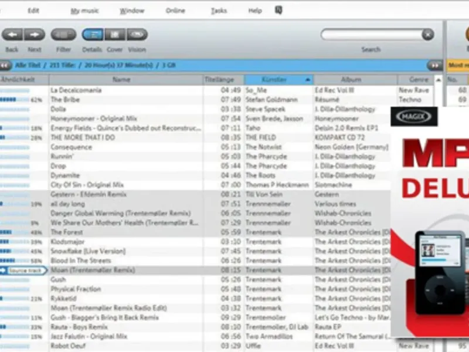Screen dimensions: 469x352
Task: Click the Next arrow toolbar icon
Action: coord(35,35)
